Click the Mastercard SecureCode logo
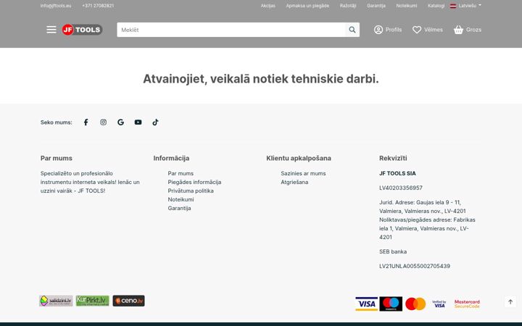This screenshot has height=326, width=522. (467, 304)
